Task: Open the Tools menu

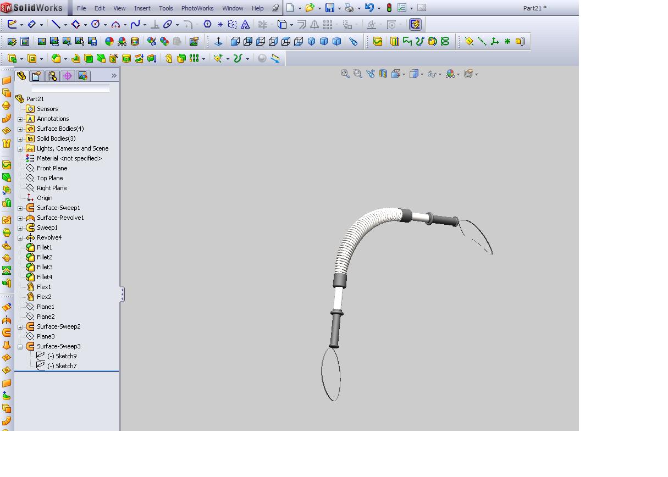Action: 166,8
